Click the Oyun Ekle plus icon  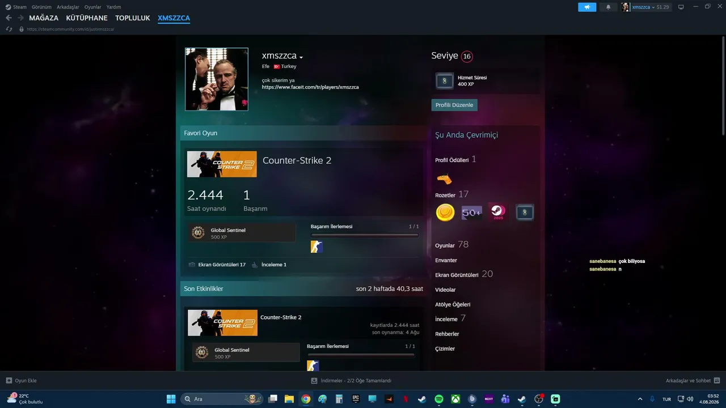[9, 381]
